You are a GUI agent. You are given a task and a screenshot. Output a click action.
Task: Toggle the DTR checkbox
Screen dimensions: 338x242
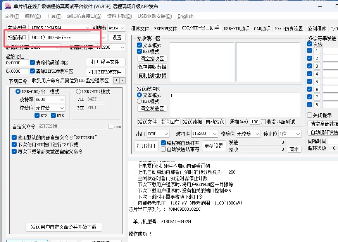(53, 116)
